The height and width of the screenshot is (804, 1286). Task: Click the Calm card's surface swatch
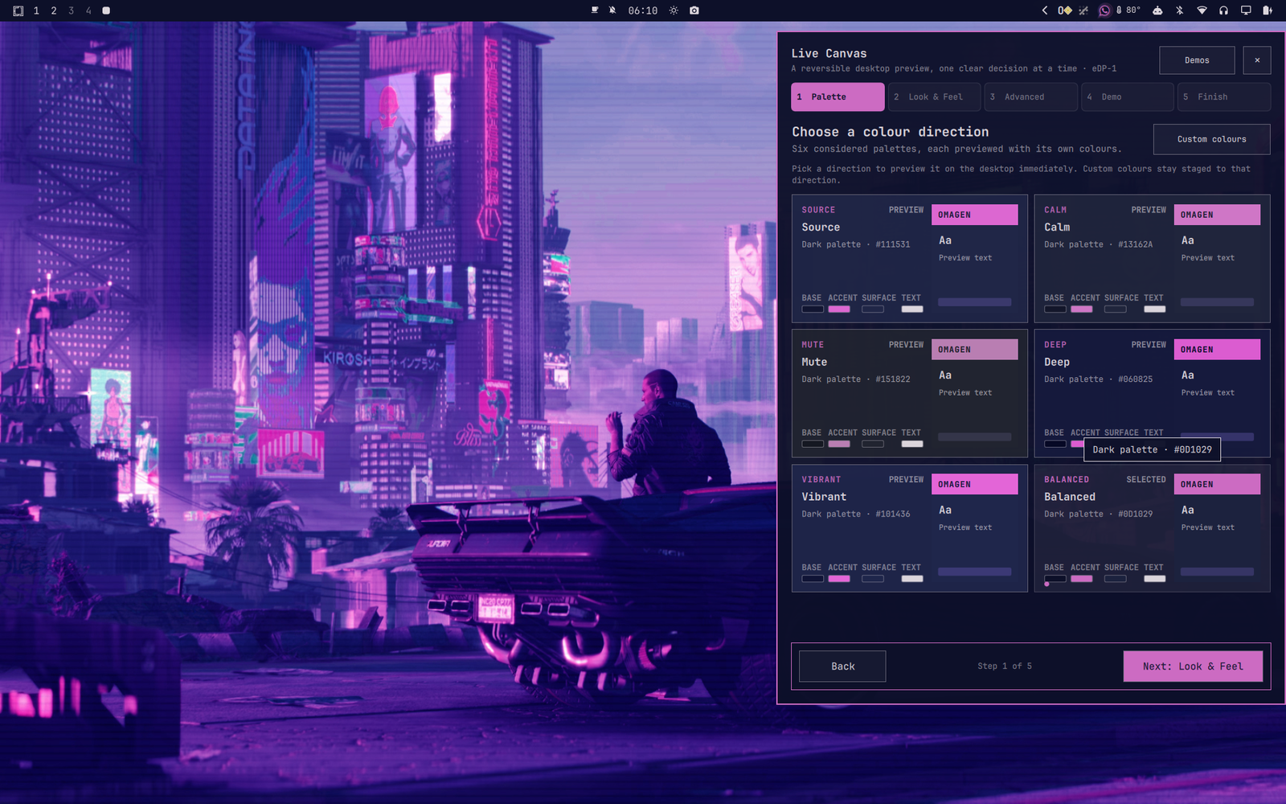(1116, 309)
